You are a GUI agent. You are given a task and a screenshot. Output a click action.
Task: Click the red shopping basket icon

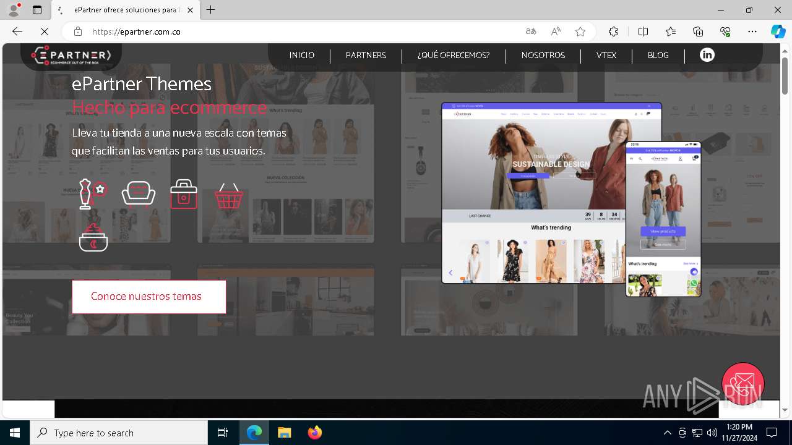[x=229, y=196]
